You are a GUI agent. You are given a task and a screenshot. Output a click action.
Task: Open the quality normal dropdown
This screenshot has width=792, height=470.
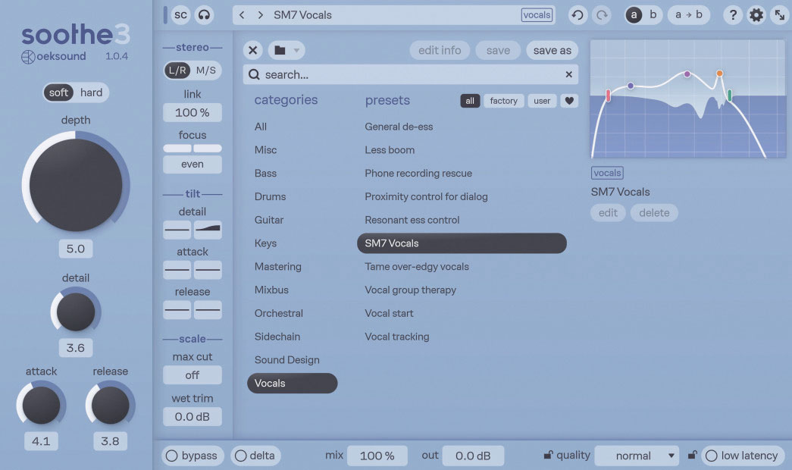click(637, 456)
